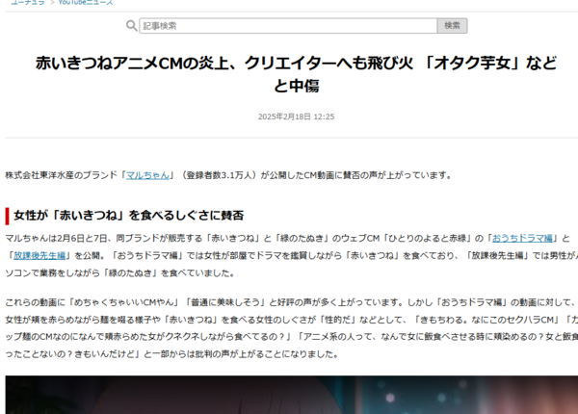The height and width of the screenshot is (414, 578).
Task: Focus the 記事検索 search input field
Action: click(x=288, y=26)
